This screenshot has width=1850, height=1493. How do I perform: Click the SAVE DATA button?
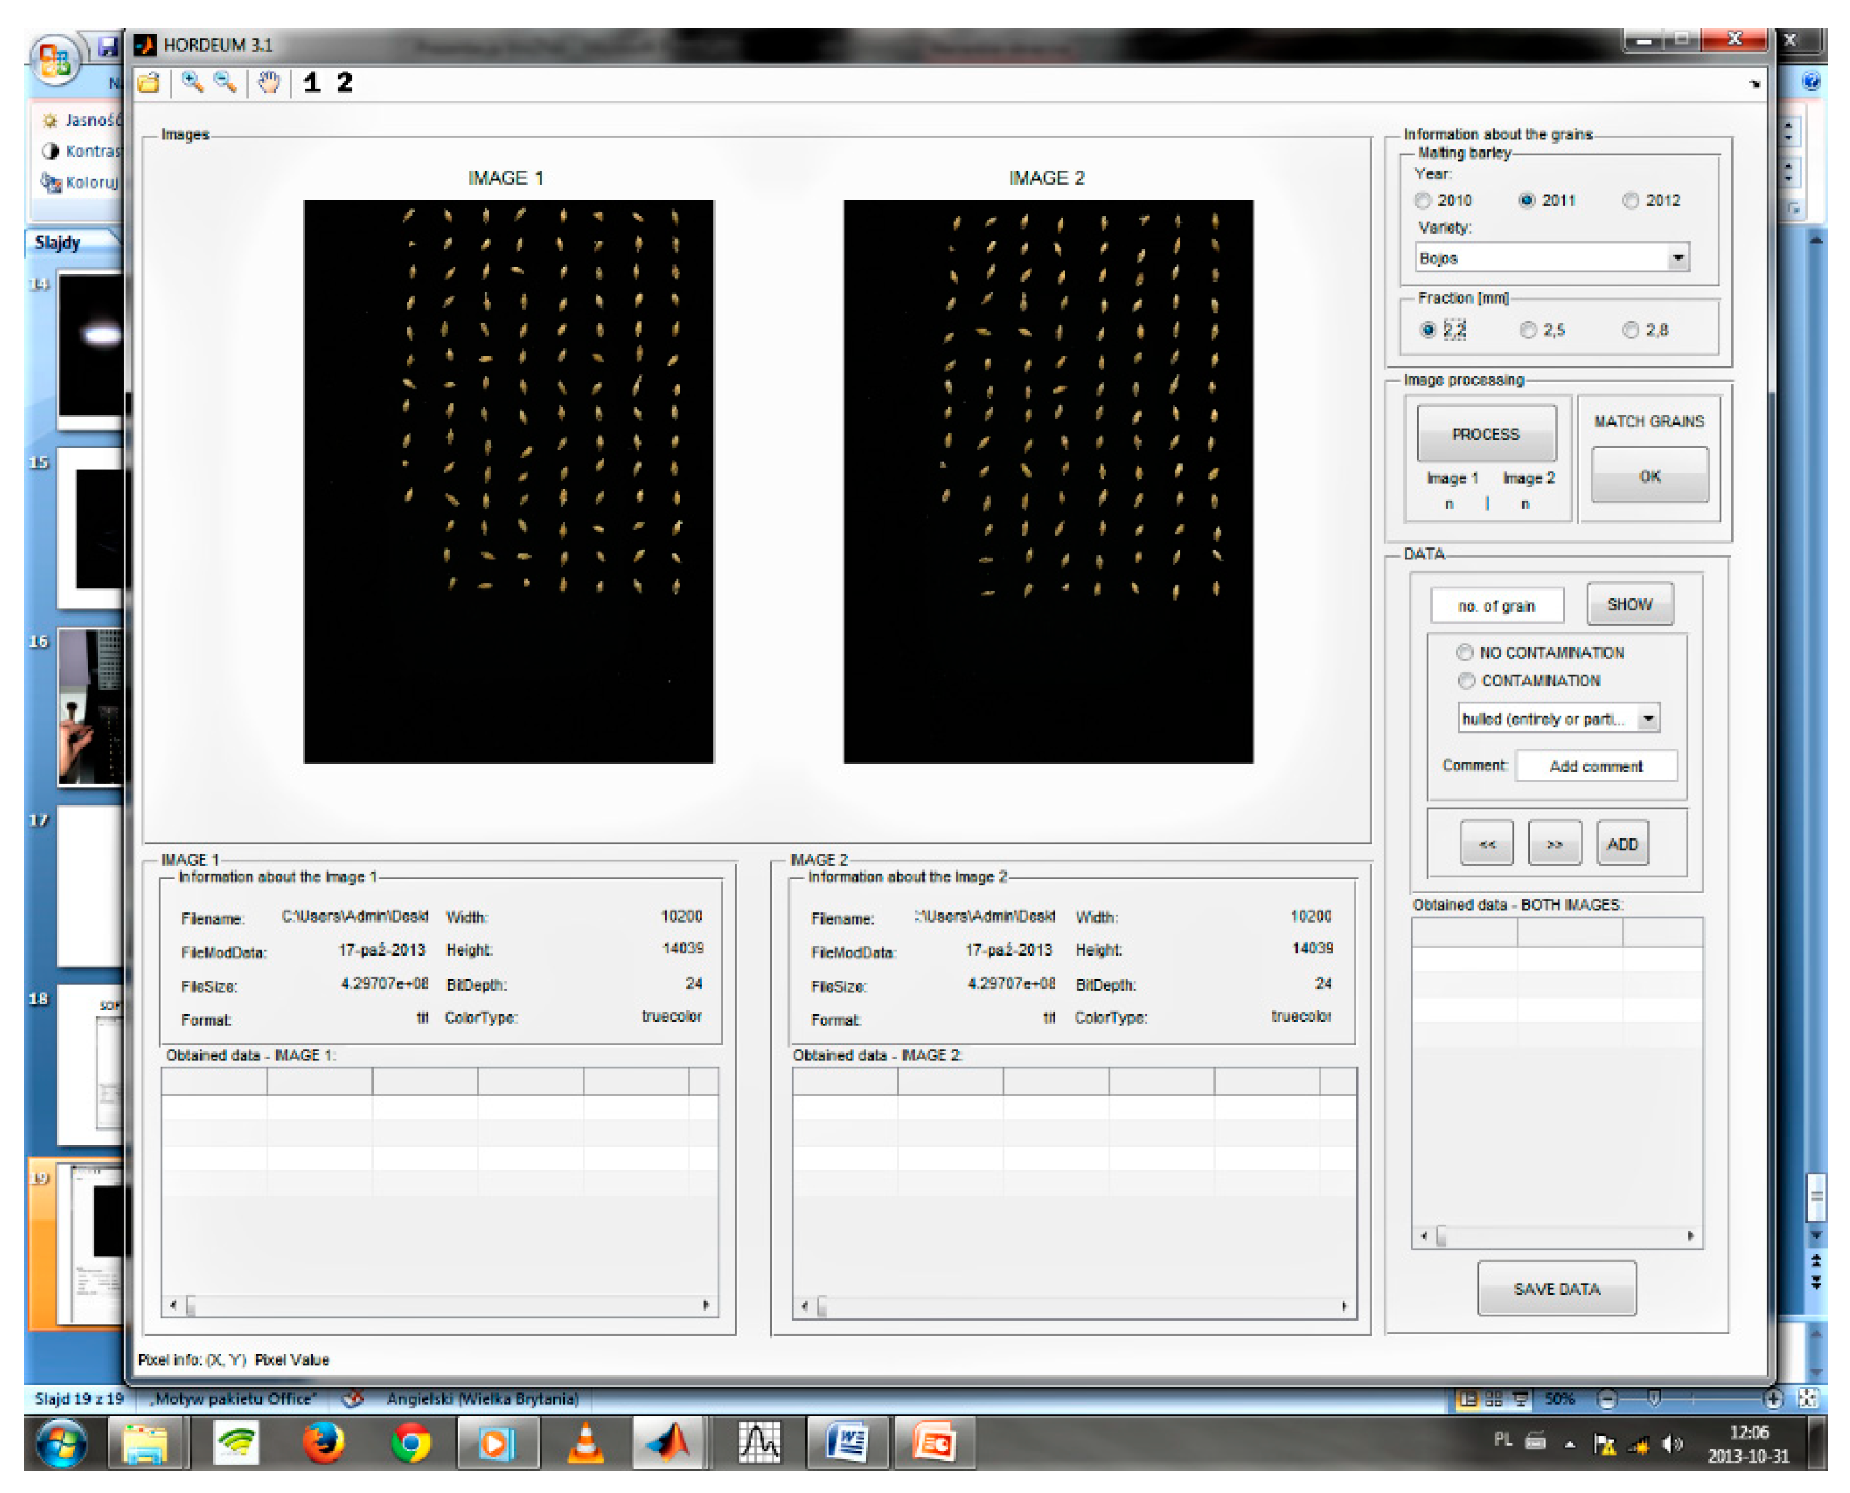tap(1557, 1289)
